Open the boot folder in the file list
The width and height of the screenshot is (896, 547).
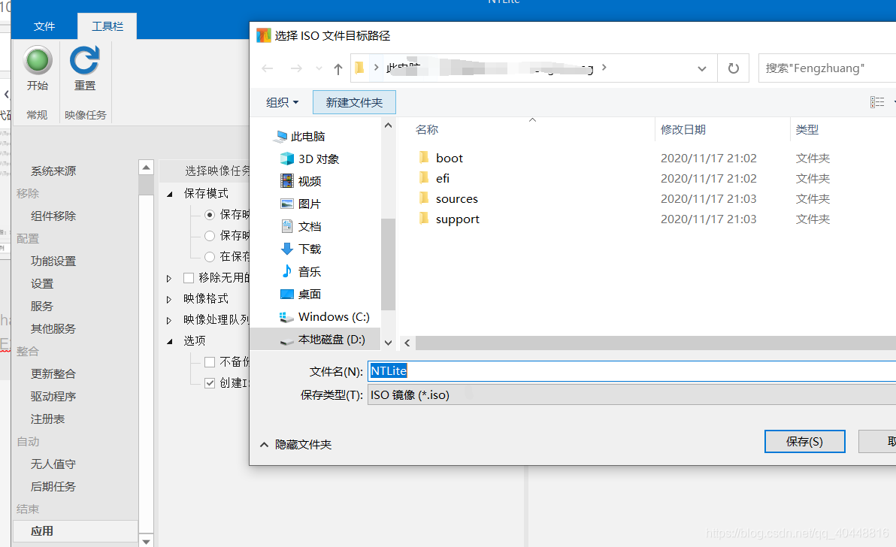pyautogui.click(x=450, y=157)
